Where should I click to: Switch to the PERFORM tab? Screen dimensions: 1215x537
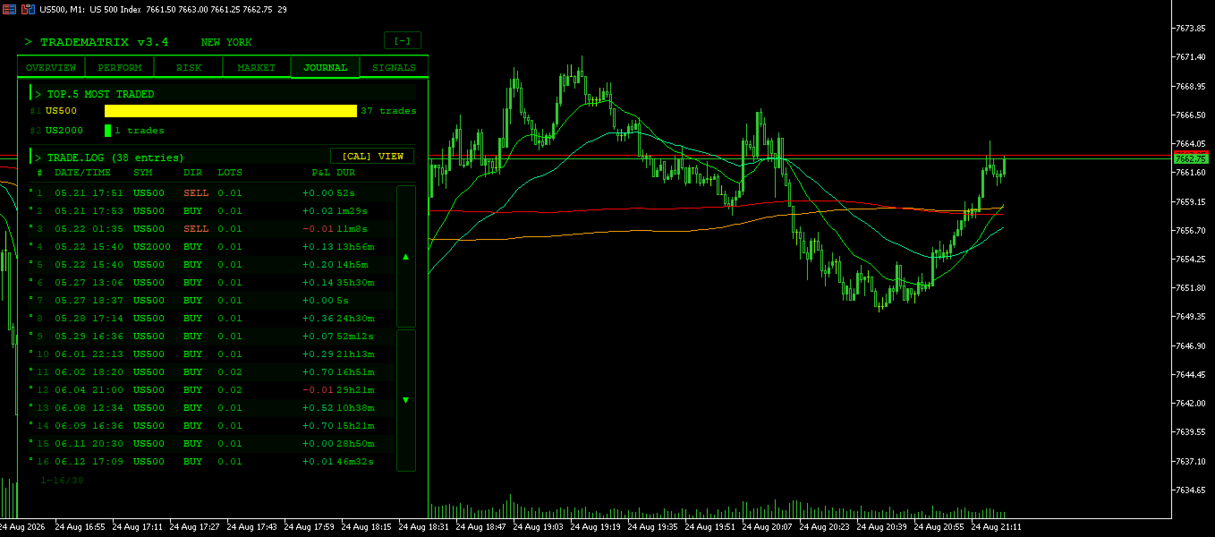click(x=120, y=67)
